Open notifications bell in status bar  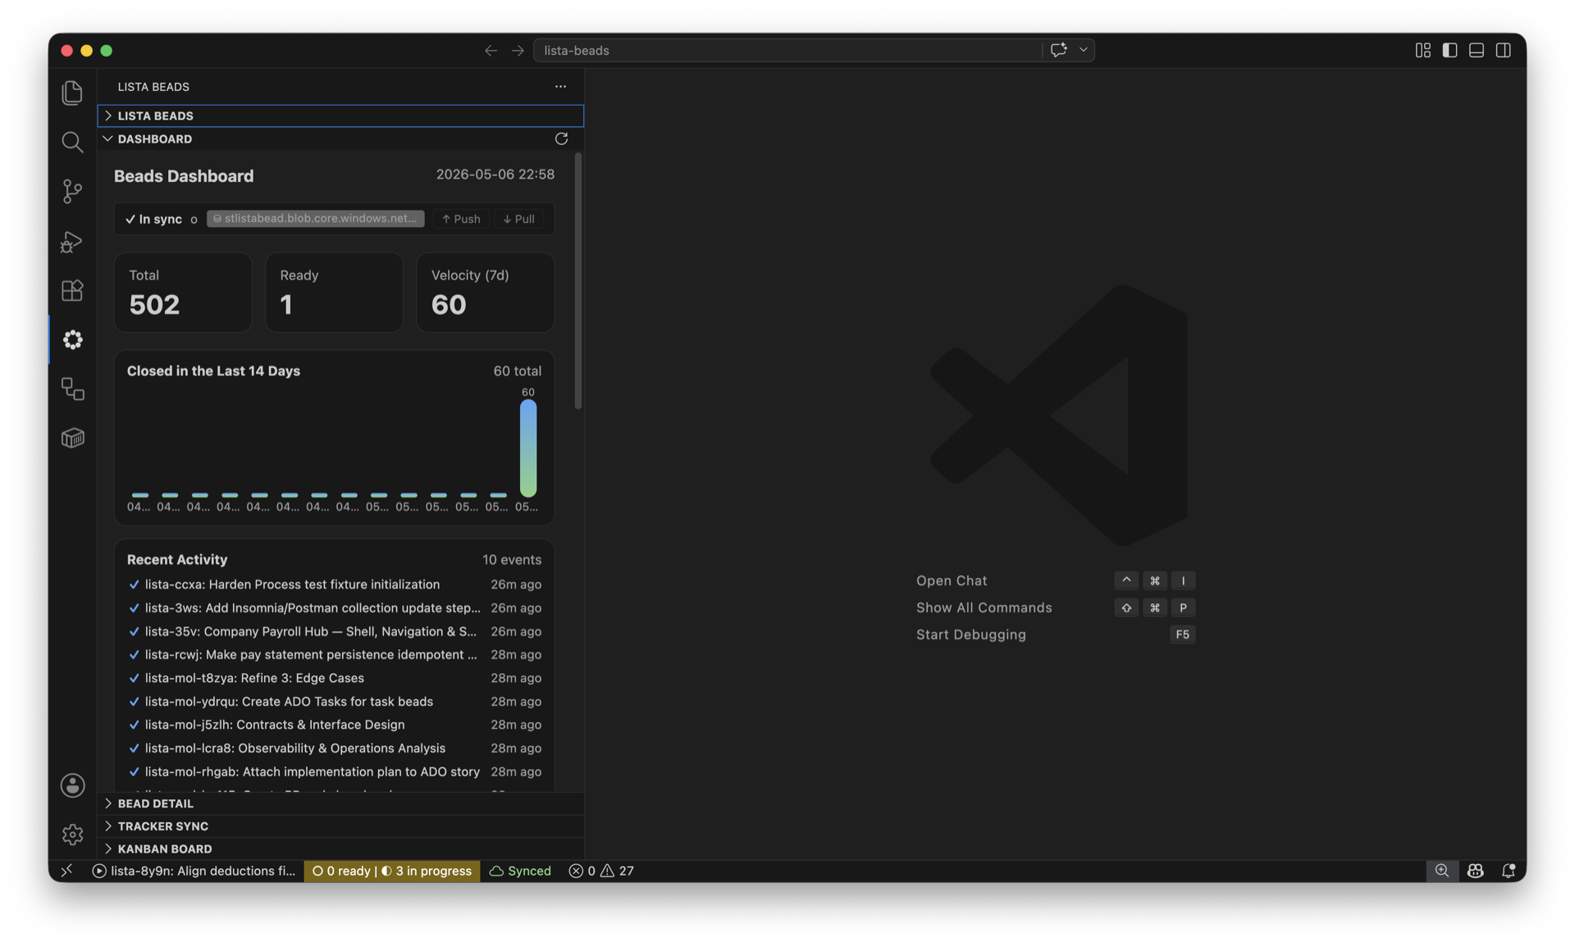[x=1508, y=871]
